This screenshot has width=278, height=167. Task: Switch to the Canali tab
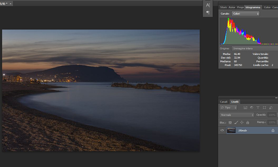pos(224,102)
